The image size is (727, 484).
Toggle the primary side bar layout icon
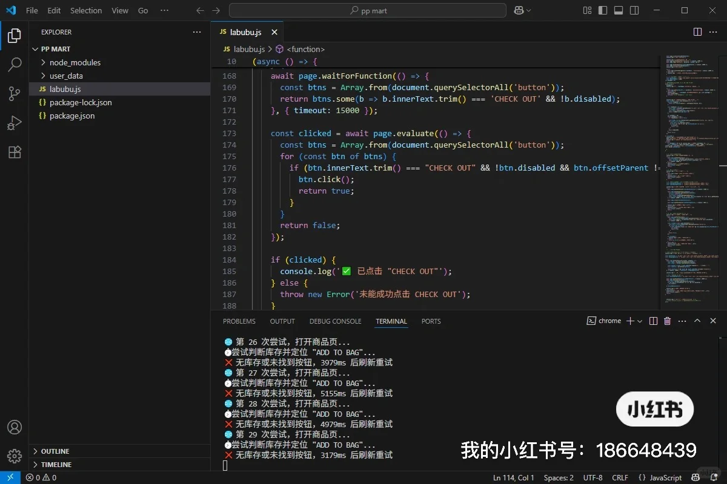[602, 10]
